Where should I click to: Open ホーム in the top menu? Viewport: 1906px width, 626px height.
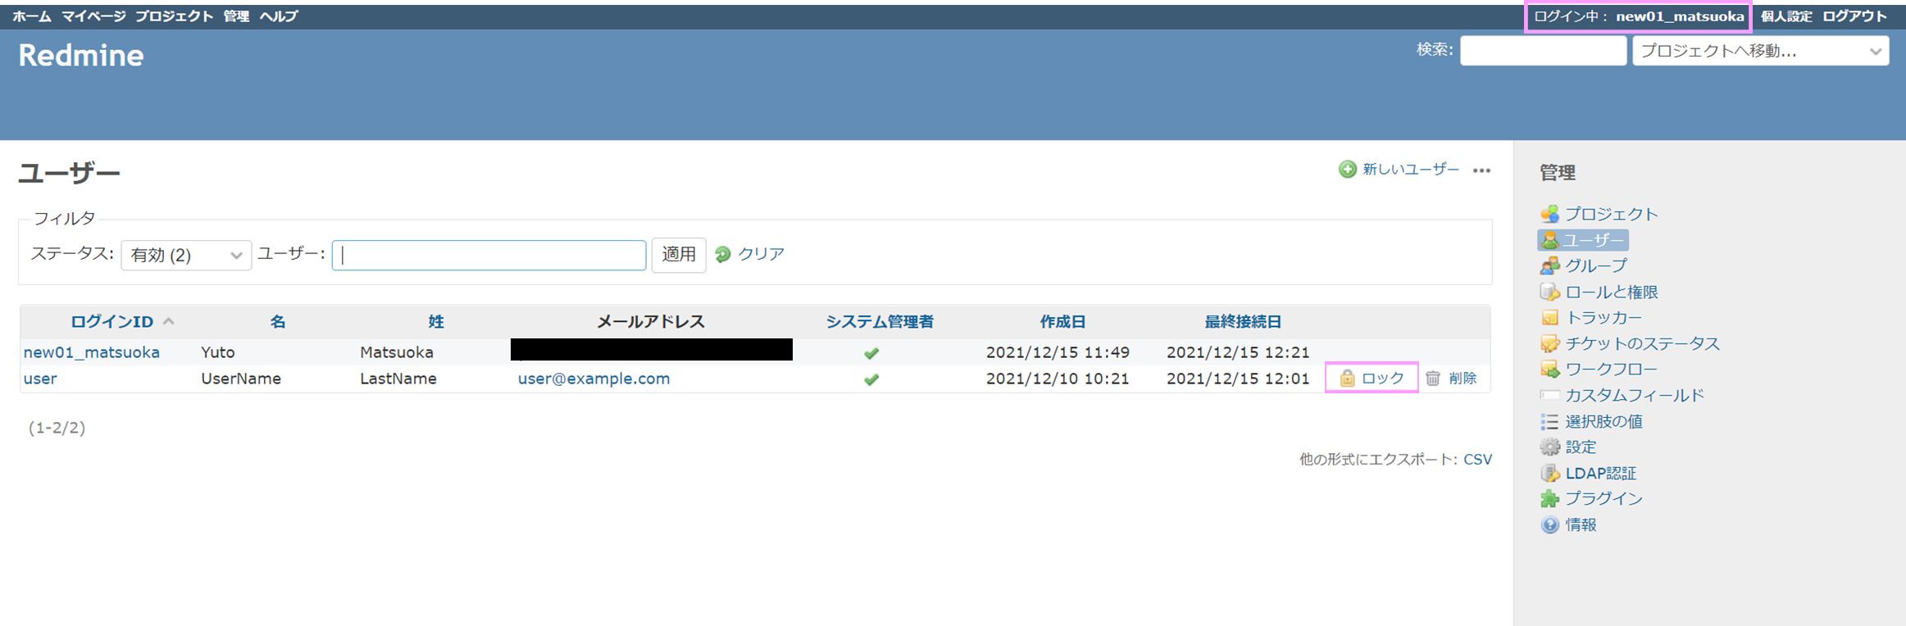(32, 16)
